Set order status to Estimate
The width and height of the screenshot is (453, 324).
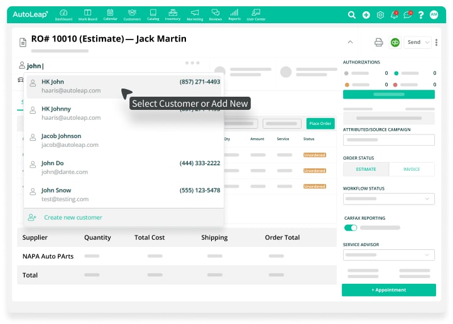tap(366, 169)
